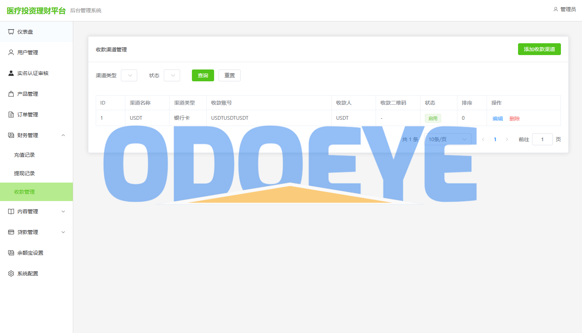Select 提现记录 submenu entry
582x333 pixels.
[x=36, y=173]
